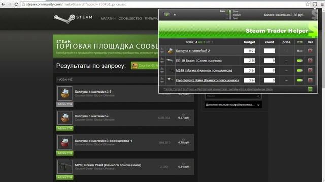The width and height of the screenshot is (325, 182).
Task: Bookmark this page with the star icon
Action: (x=308, y=4)
